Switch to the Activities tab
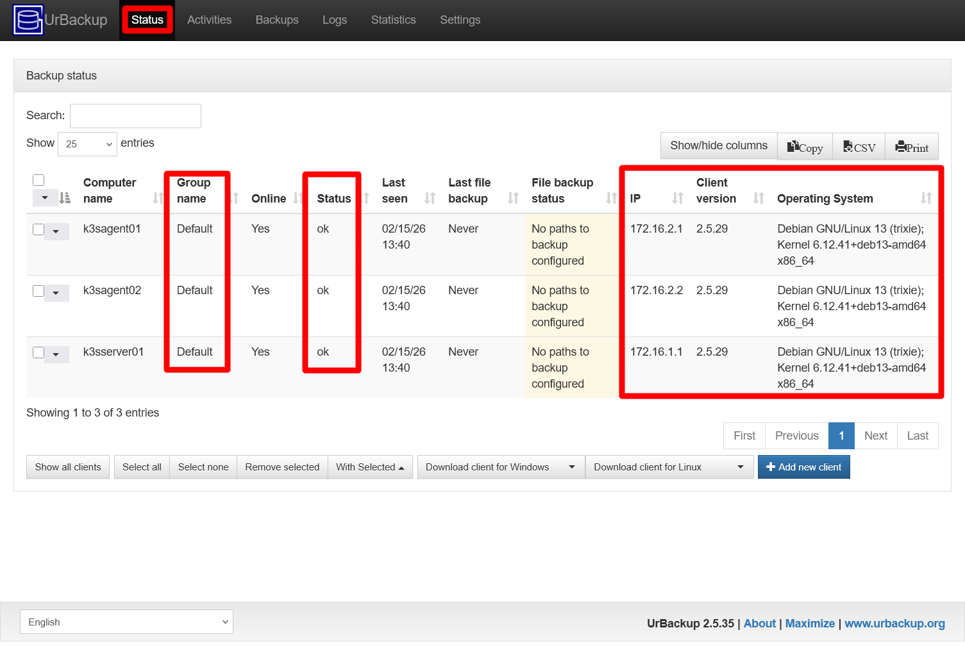 coord(209,20)
